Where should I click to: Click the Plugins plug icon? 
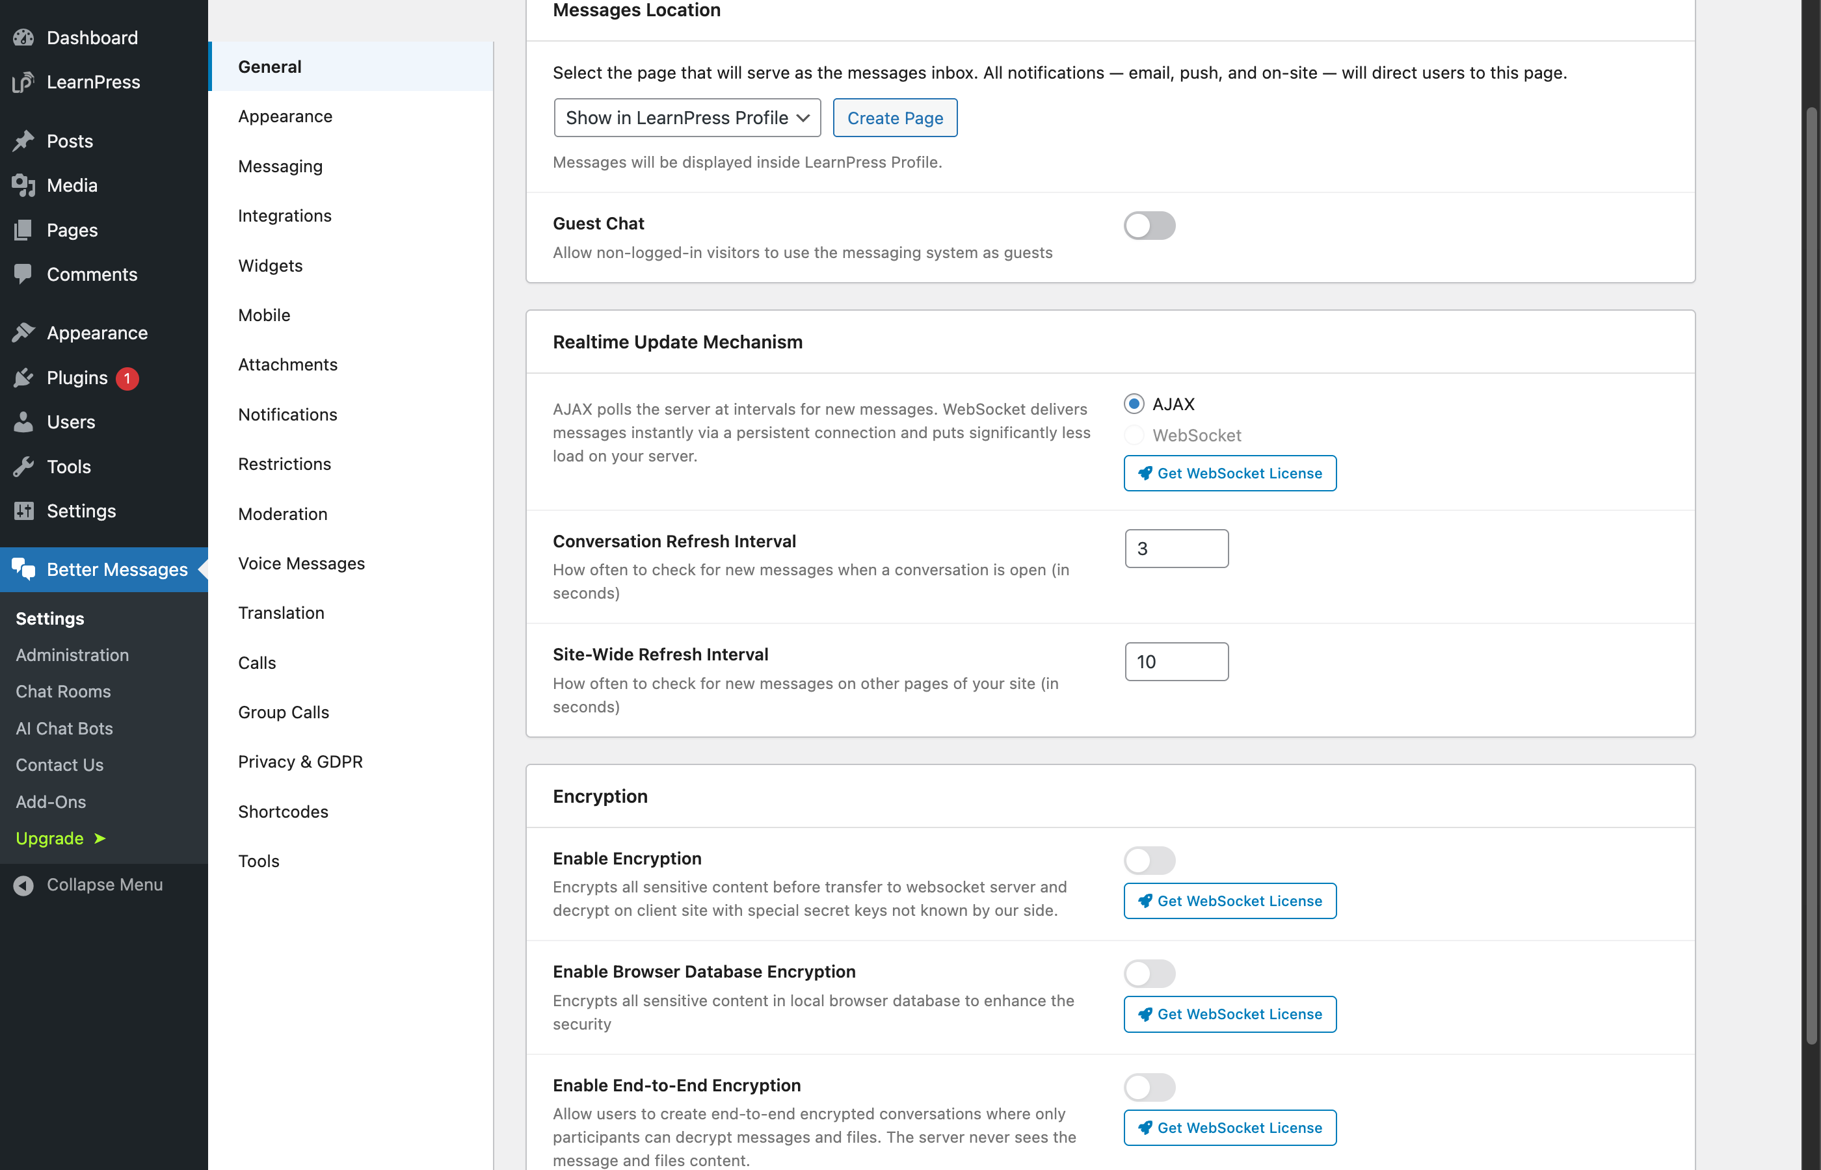23,378
